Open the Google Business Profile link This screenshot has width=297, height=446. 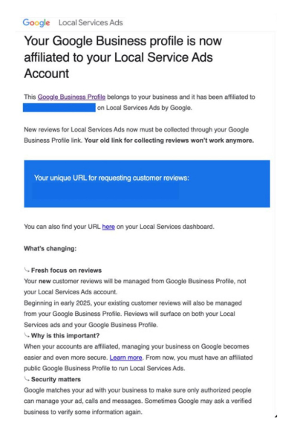[x=71, y=97]
